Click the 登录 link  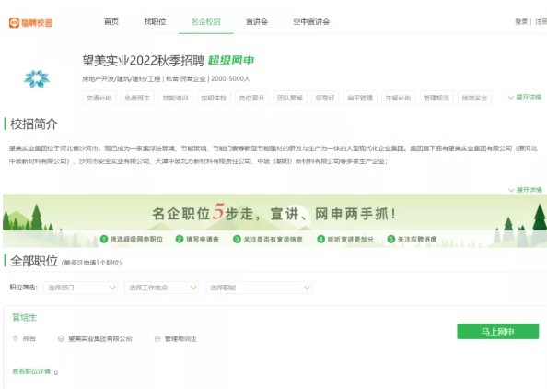tap(521, 21)
